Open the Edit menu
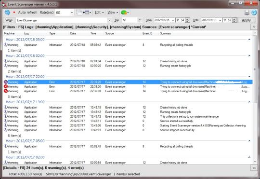The height and width of the screenshot is (179, 260). click(99, 13)
